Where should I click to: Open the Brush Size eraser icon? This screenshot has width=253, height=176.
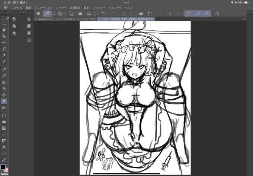[14, 33]
